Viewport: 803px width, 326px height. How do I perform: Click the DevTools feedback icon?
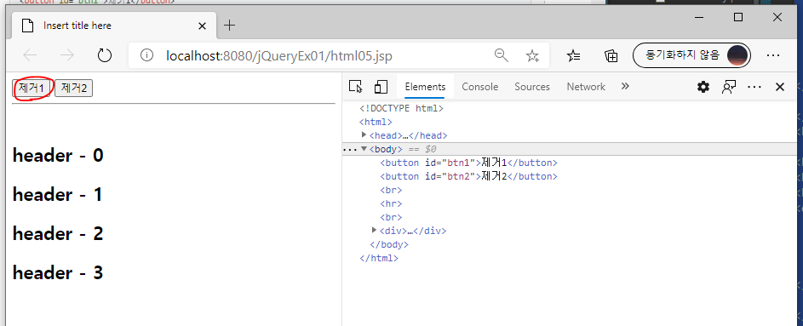click(x=729, y=87)
